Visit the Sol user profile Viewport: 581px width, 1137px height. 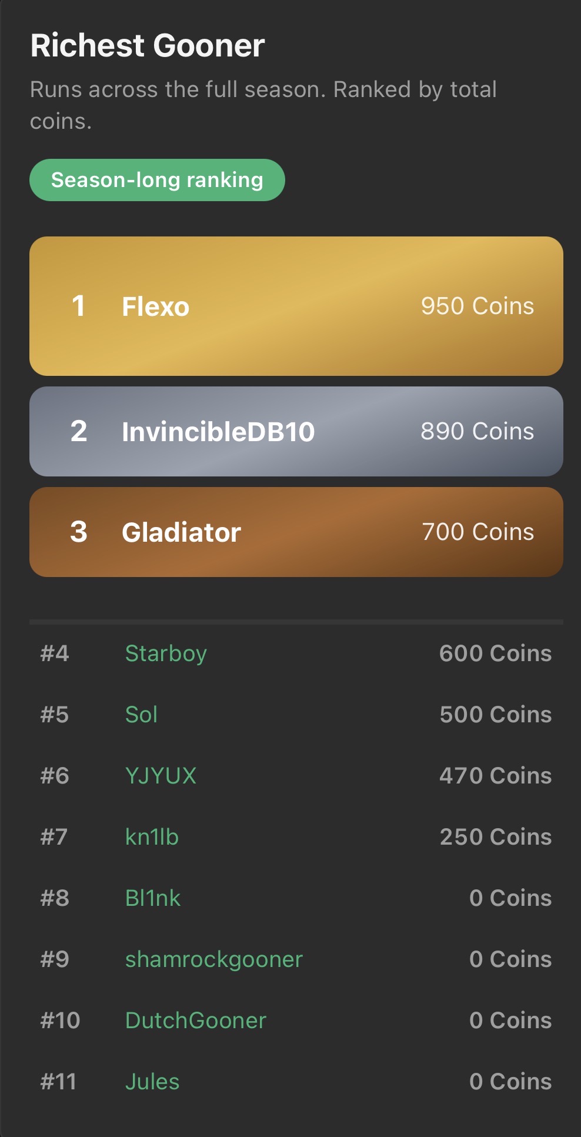141,715
